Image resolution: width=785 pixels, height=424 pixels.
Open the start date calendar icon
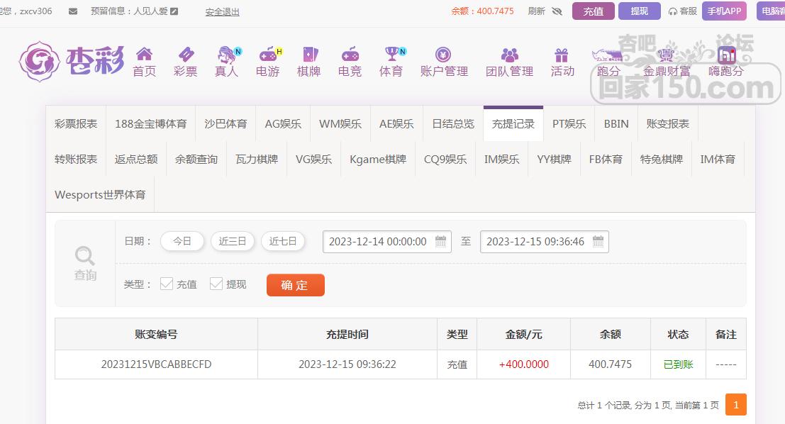[440, 241]
